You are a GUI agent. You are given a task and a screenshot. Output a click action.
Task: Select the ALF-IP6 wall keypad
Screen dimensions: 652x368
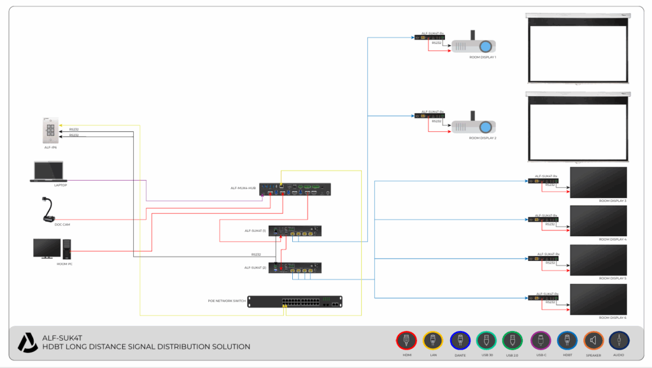pos(50,131)
